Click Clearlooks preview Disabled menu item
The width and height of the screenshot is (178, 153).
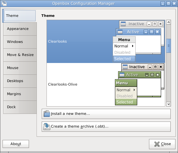point(124,52)
